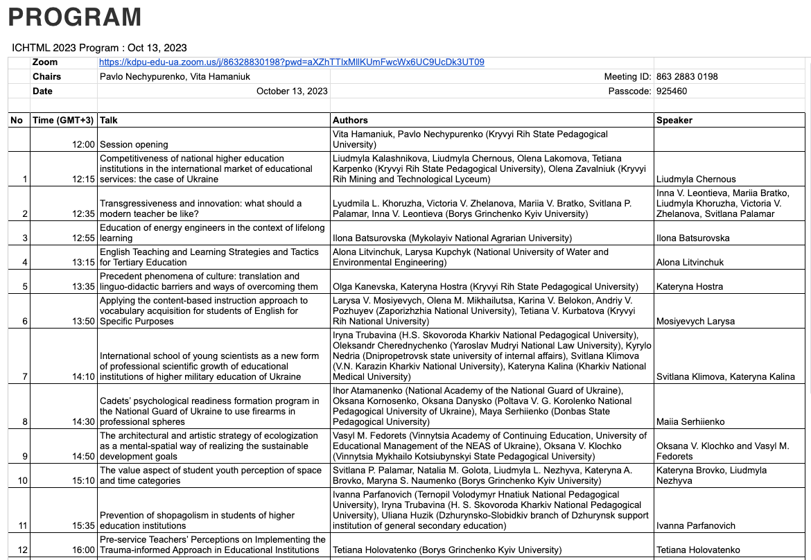The width and height of the screenshot is (811, 560).
Task: Click the Speaker column header
Action: [674, 121]
